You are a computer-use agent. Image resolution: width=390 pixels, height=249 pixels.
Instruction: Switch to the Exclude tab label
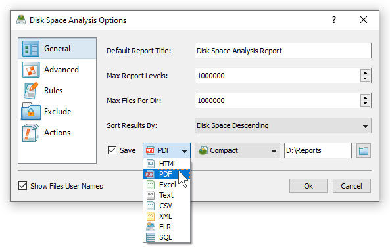pos(57,111)
